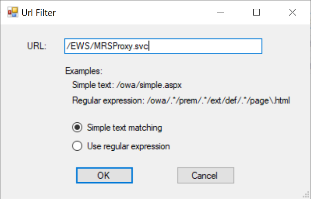This screenshot has width=311, height=199.
Task: Click the blank dialog area below Cancel
Action: pyautogui.click(x=206, y=191)
